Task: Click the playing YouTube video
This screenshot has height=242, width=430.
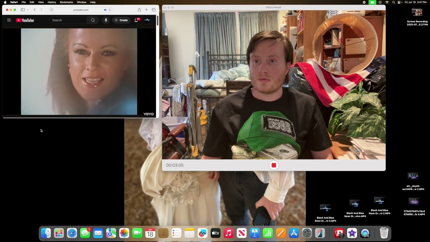Action: coord(79,72)
